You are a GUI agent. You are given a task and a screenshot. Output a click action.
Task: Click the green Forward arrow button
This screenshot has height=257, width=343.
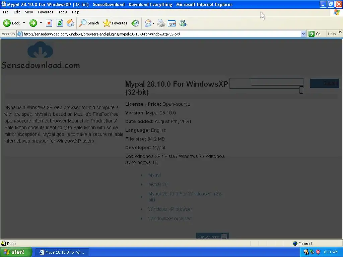[33, 23]
